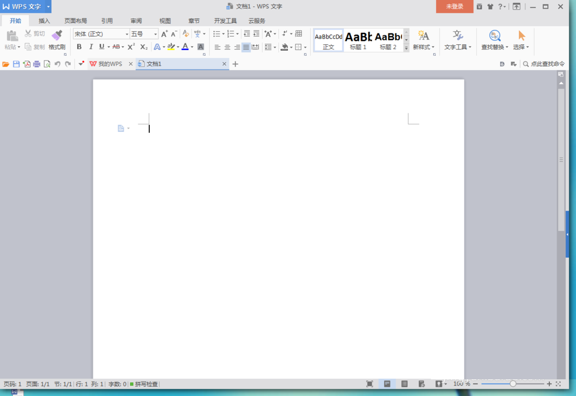Apply character shading gray A icon
The width and height of the screenshot is (576, 396).
tap(200, 47)
